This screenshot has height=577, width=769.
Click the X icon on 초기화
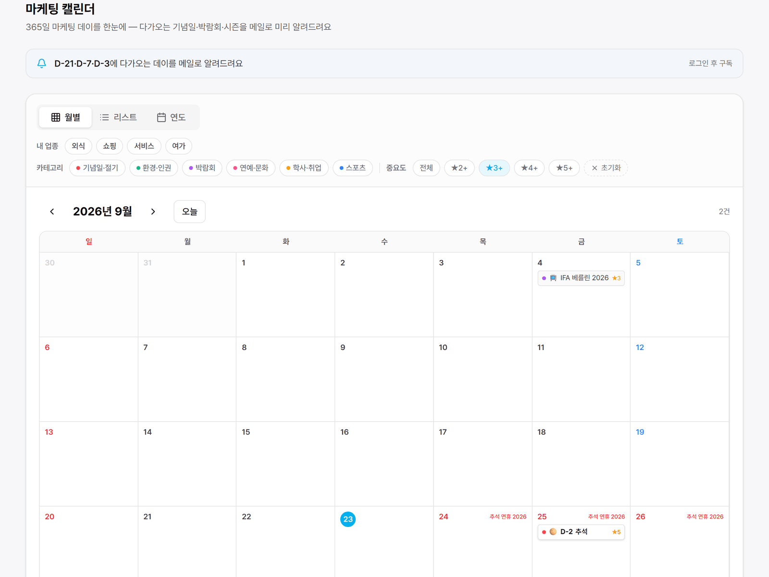coord(595,168)
